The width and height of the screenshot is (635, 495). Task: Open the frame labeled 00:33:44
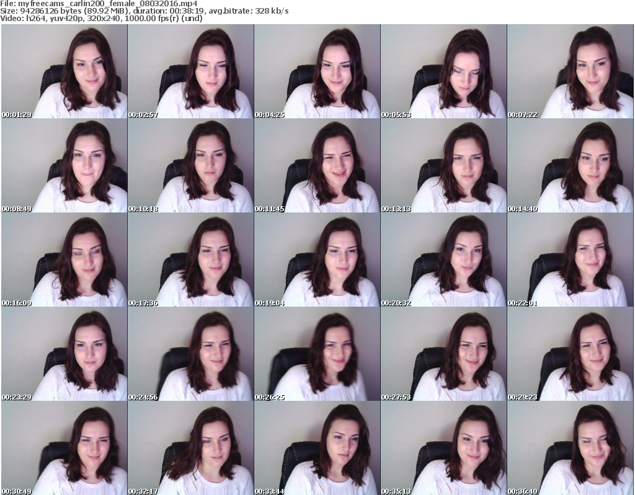(316, 449)
